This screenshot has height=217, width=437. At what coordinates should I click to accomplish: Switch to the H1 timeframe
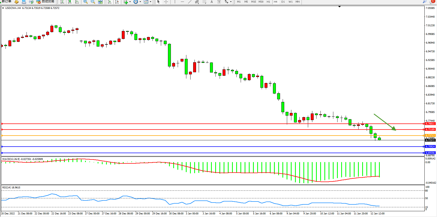(x=268, y=2)
